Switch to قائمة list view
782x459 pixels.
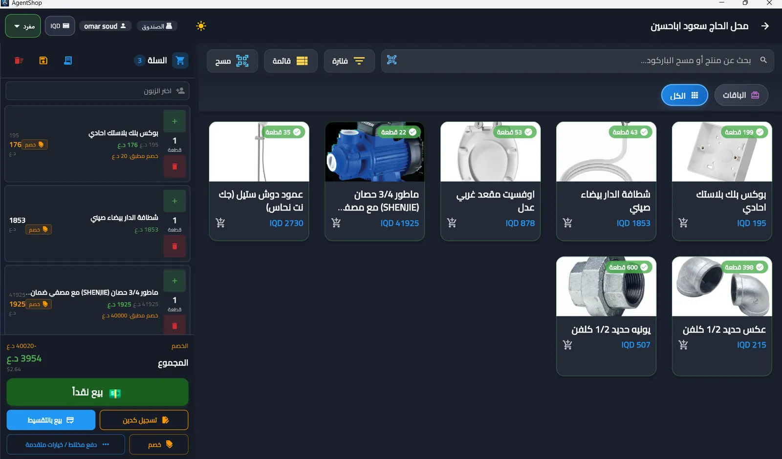coord(290,61)
